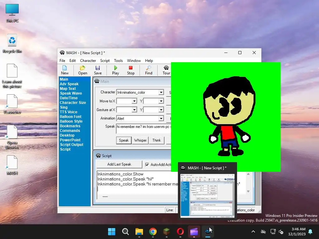Open taskbar Search magnifier
319x239 pixels.
coord(125,232)
